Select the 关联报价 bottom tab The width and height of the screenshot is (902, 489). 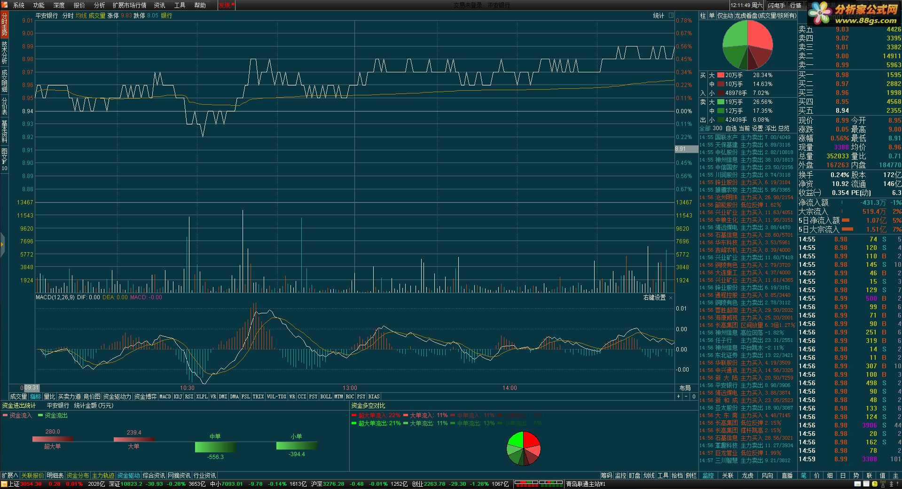(x=32, y=475)
